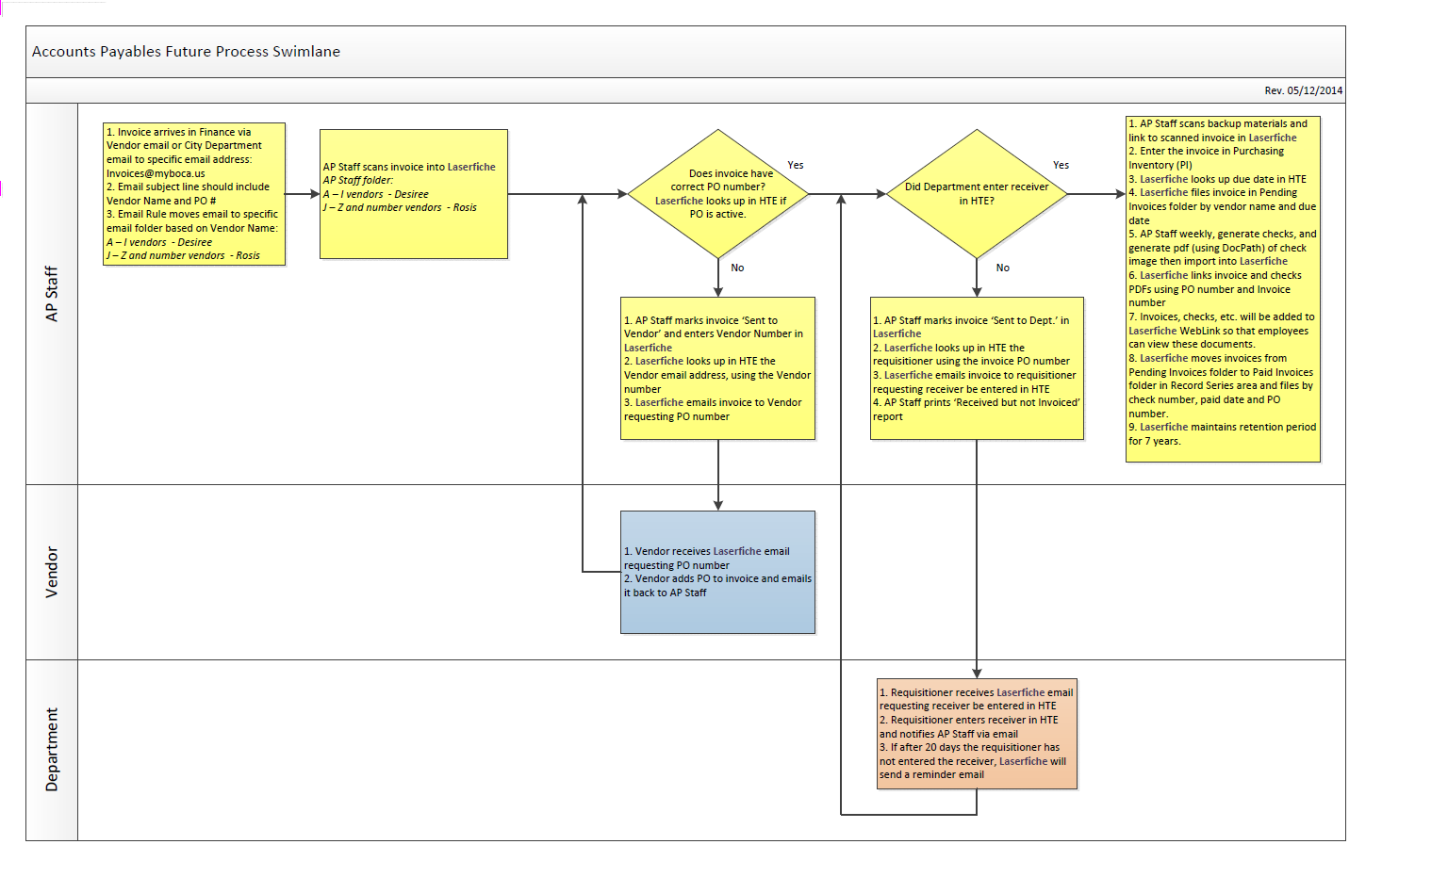The height and width of the screenshot is (877, 1448).
Task: Click the 'Invoice arrives in Finance' yellow box
Action: [x=194, y=194]
